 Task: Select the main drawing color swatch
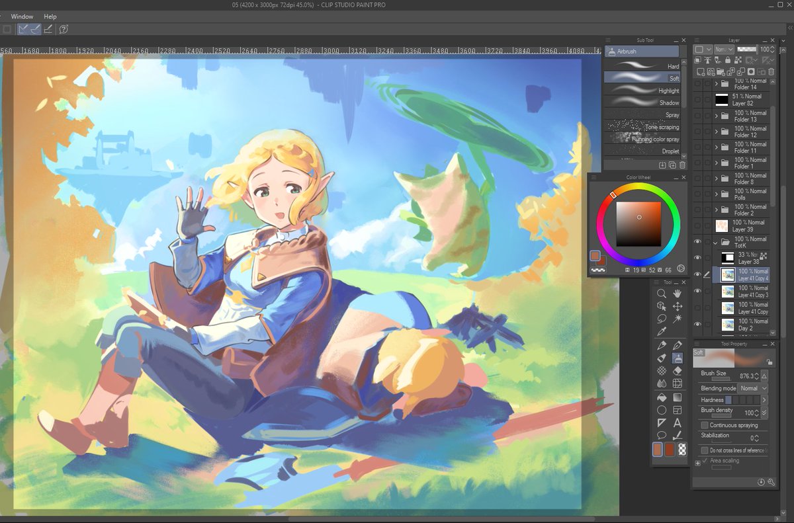coord(657,450)
